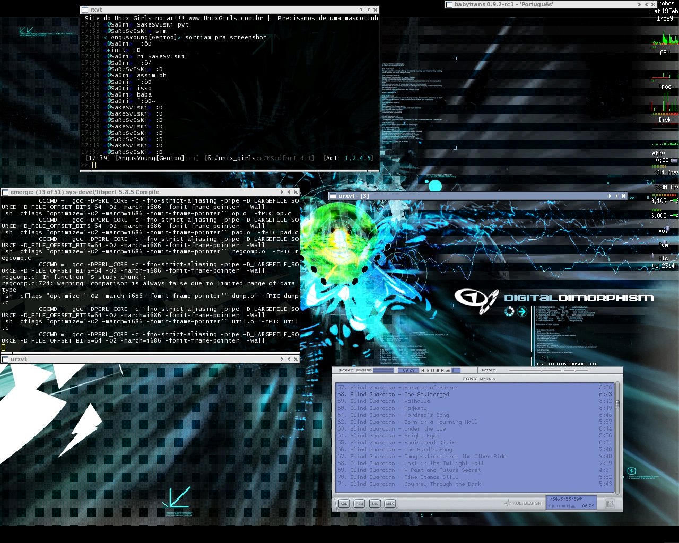Click the 00:29 time display in the player
Viewport: 679px width, 543px height.
[408, 370]
